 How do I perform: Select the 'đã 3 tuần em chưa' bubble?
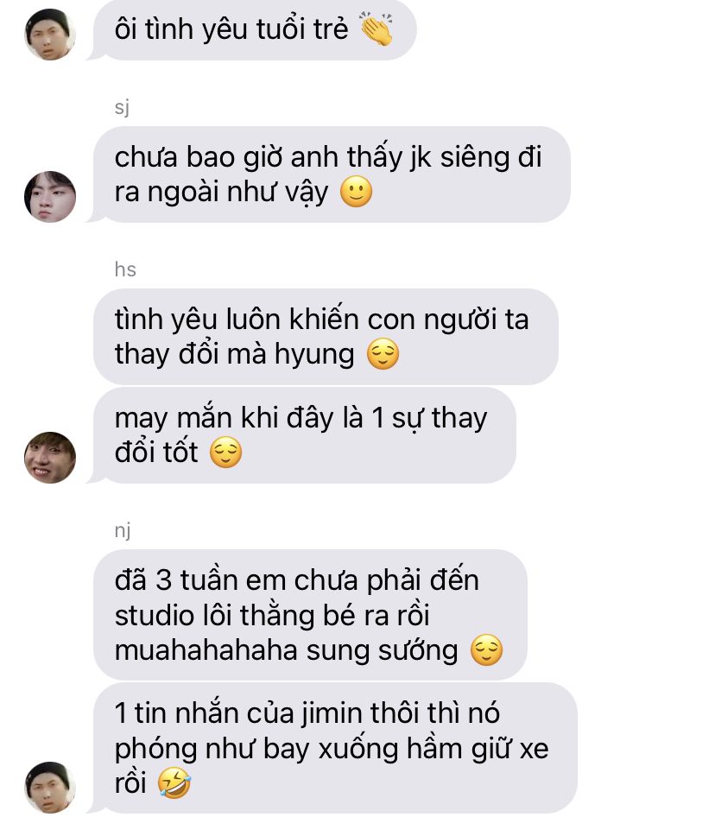pyautogui.click(x=310, y=614)
